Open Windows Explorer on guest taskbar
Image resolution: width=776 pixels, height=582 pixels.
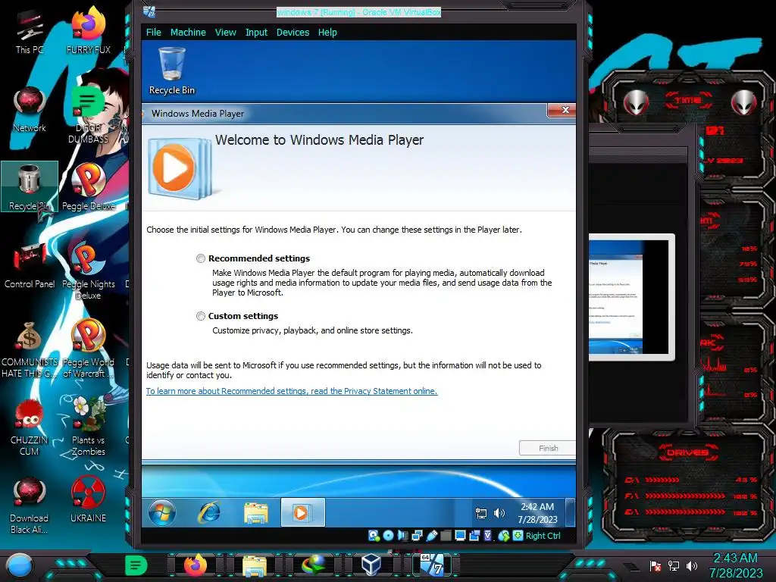point(255,513)
